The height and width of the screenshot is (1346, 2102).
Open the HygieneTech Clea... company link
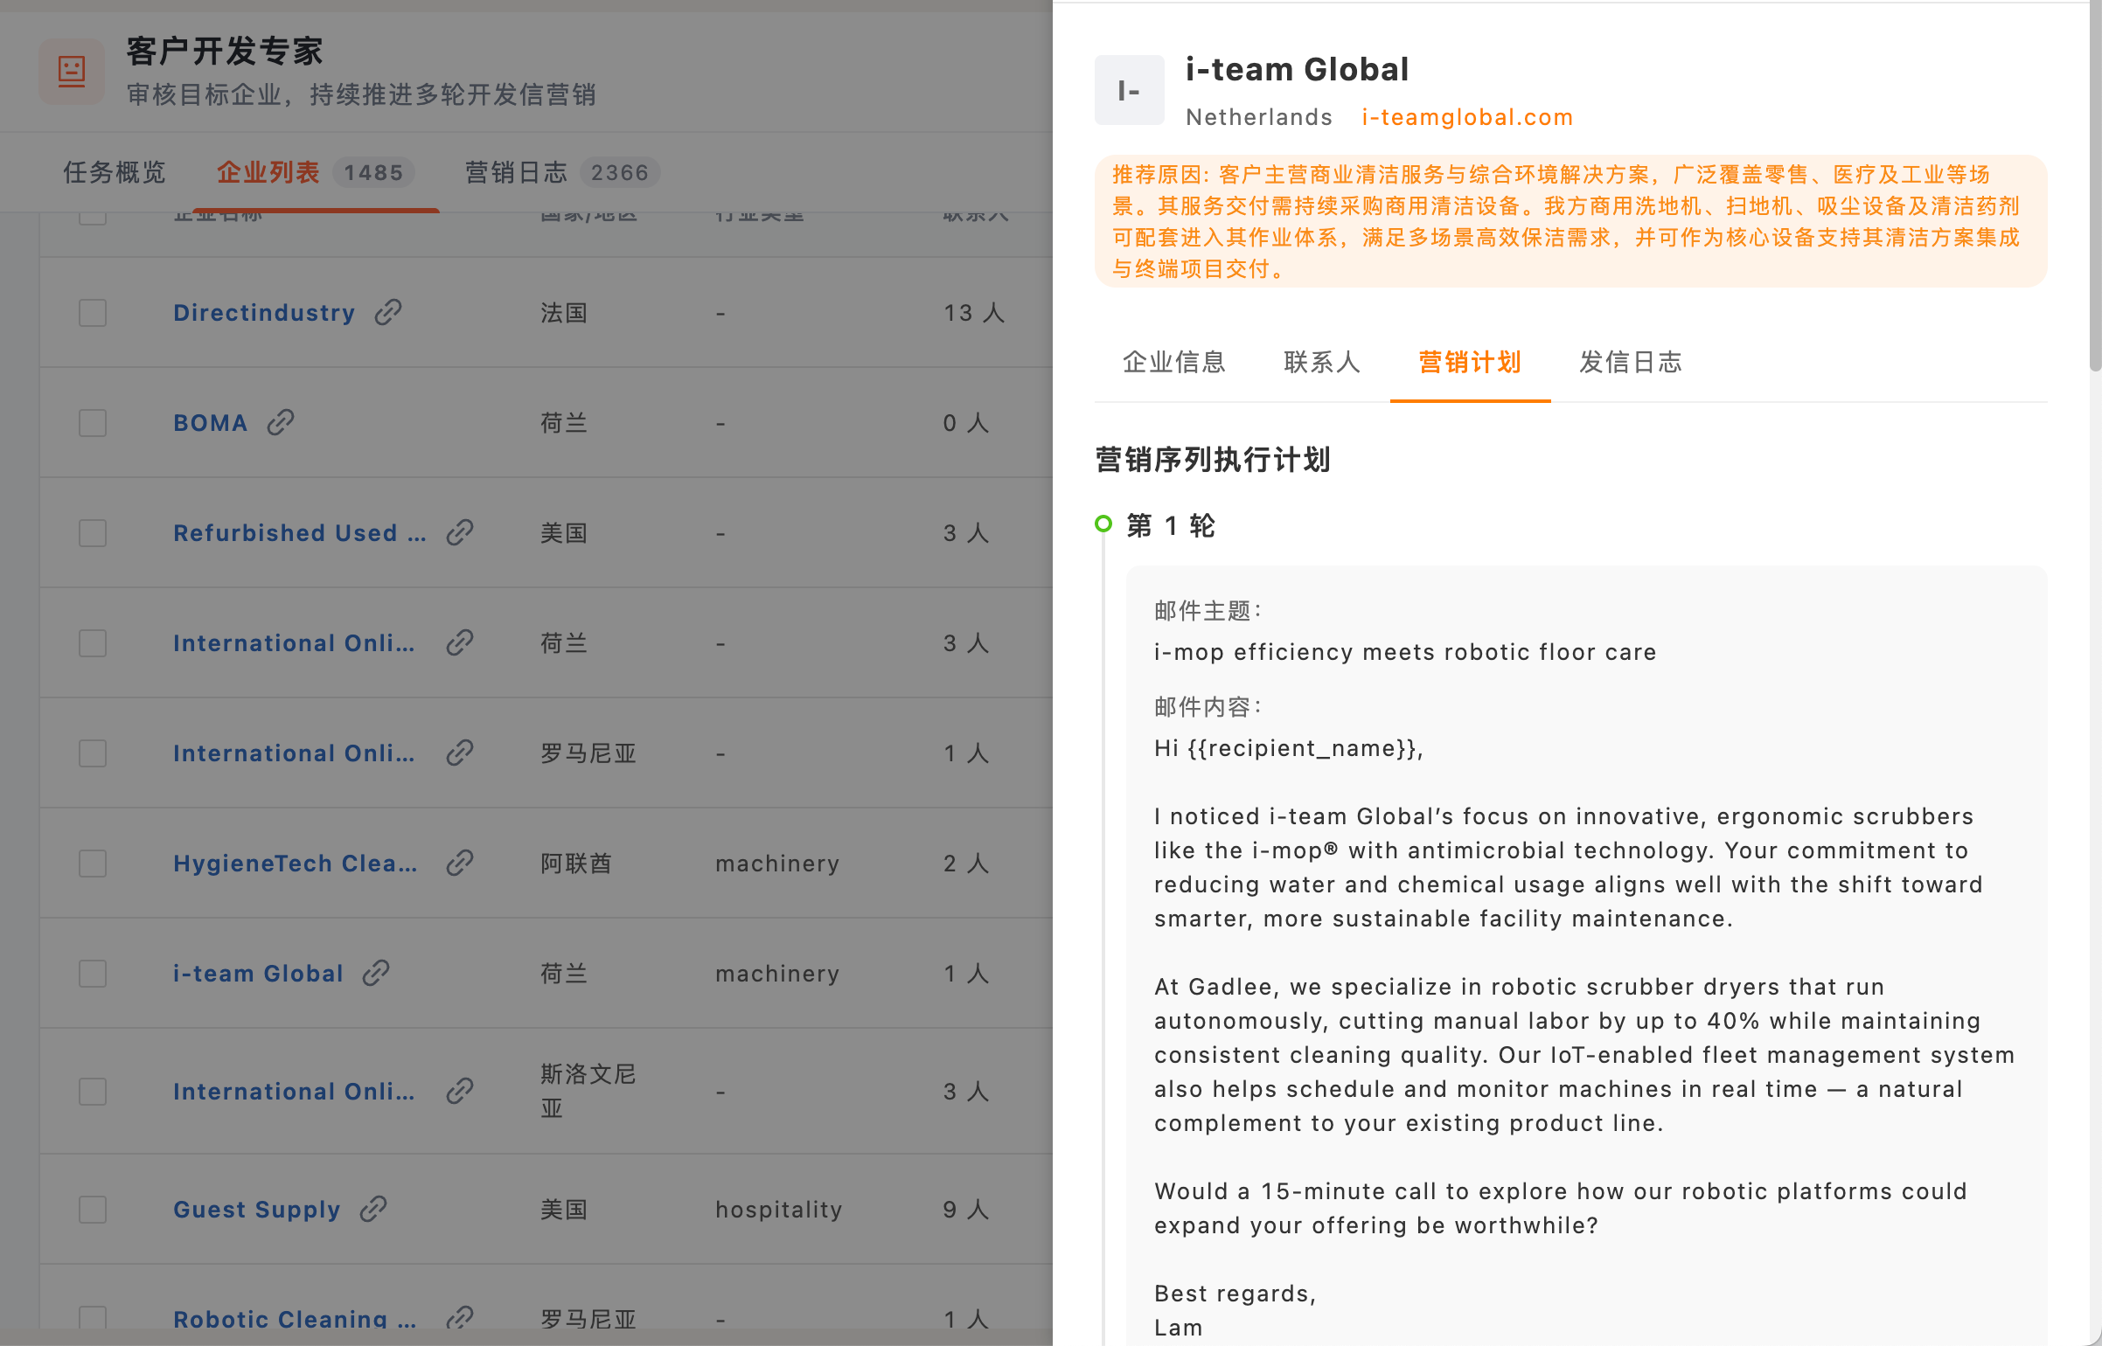coord(296,863)
